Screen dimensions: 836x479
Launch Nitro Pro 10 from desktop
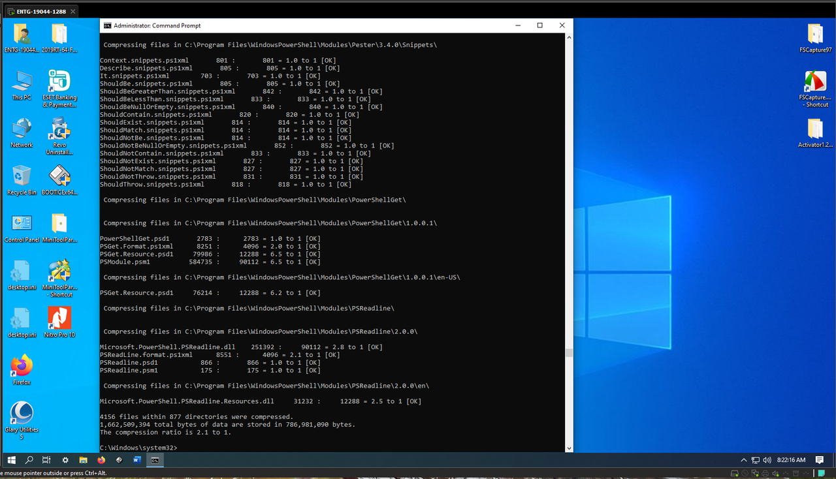click(59, 323)
